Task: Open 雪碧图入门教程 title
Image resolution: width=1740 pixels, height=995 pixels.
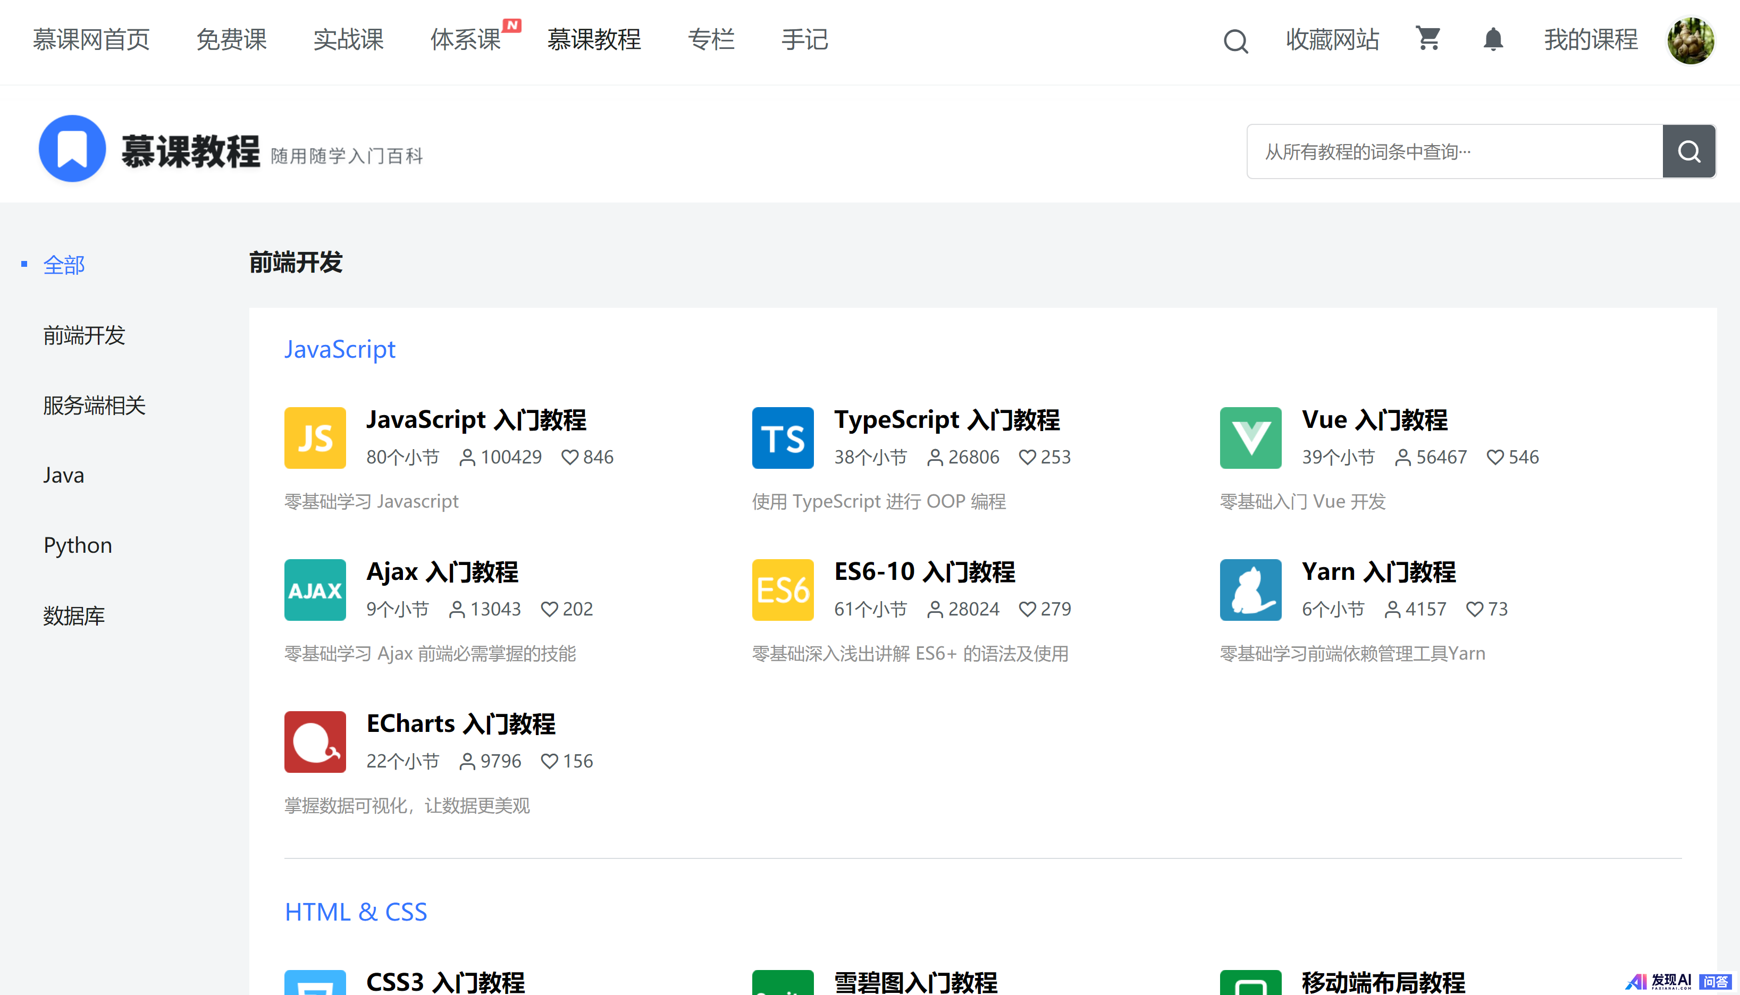Action: tap(915, 982)
